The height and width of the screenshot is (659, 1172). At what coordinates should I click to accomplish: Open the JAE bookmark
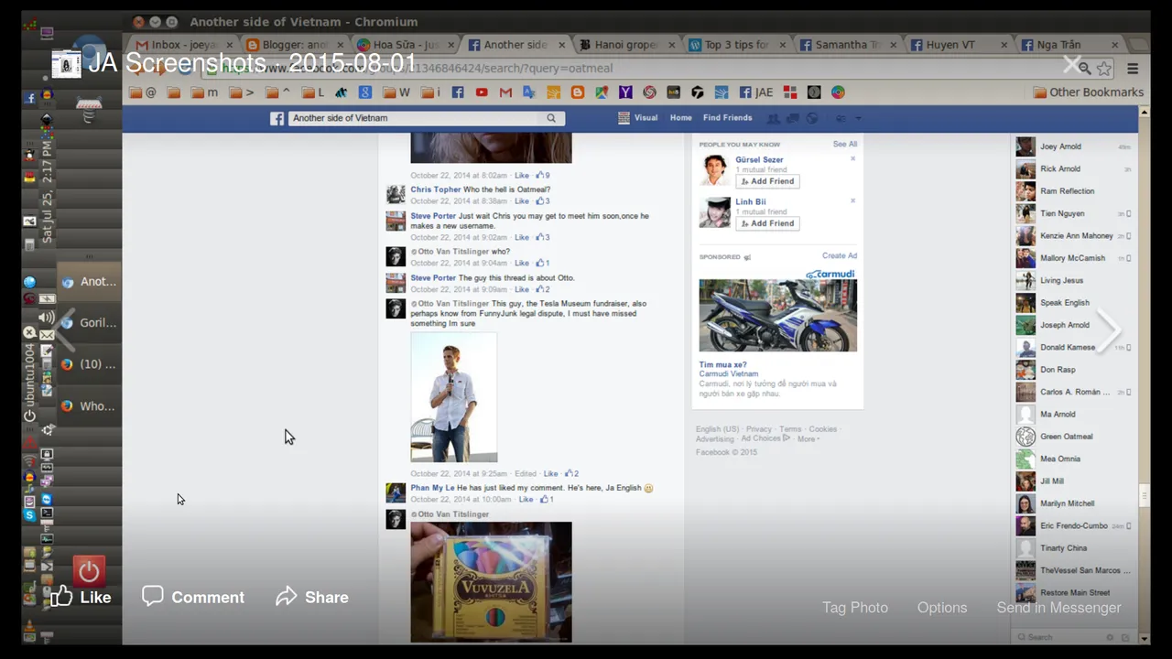point(756,92)
